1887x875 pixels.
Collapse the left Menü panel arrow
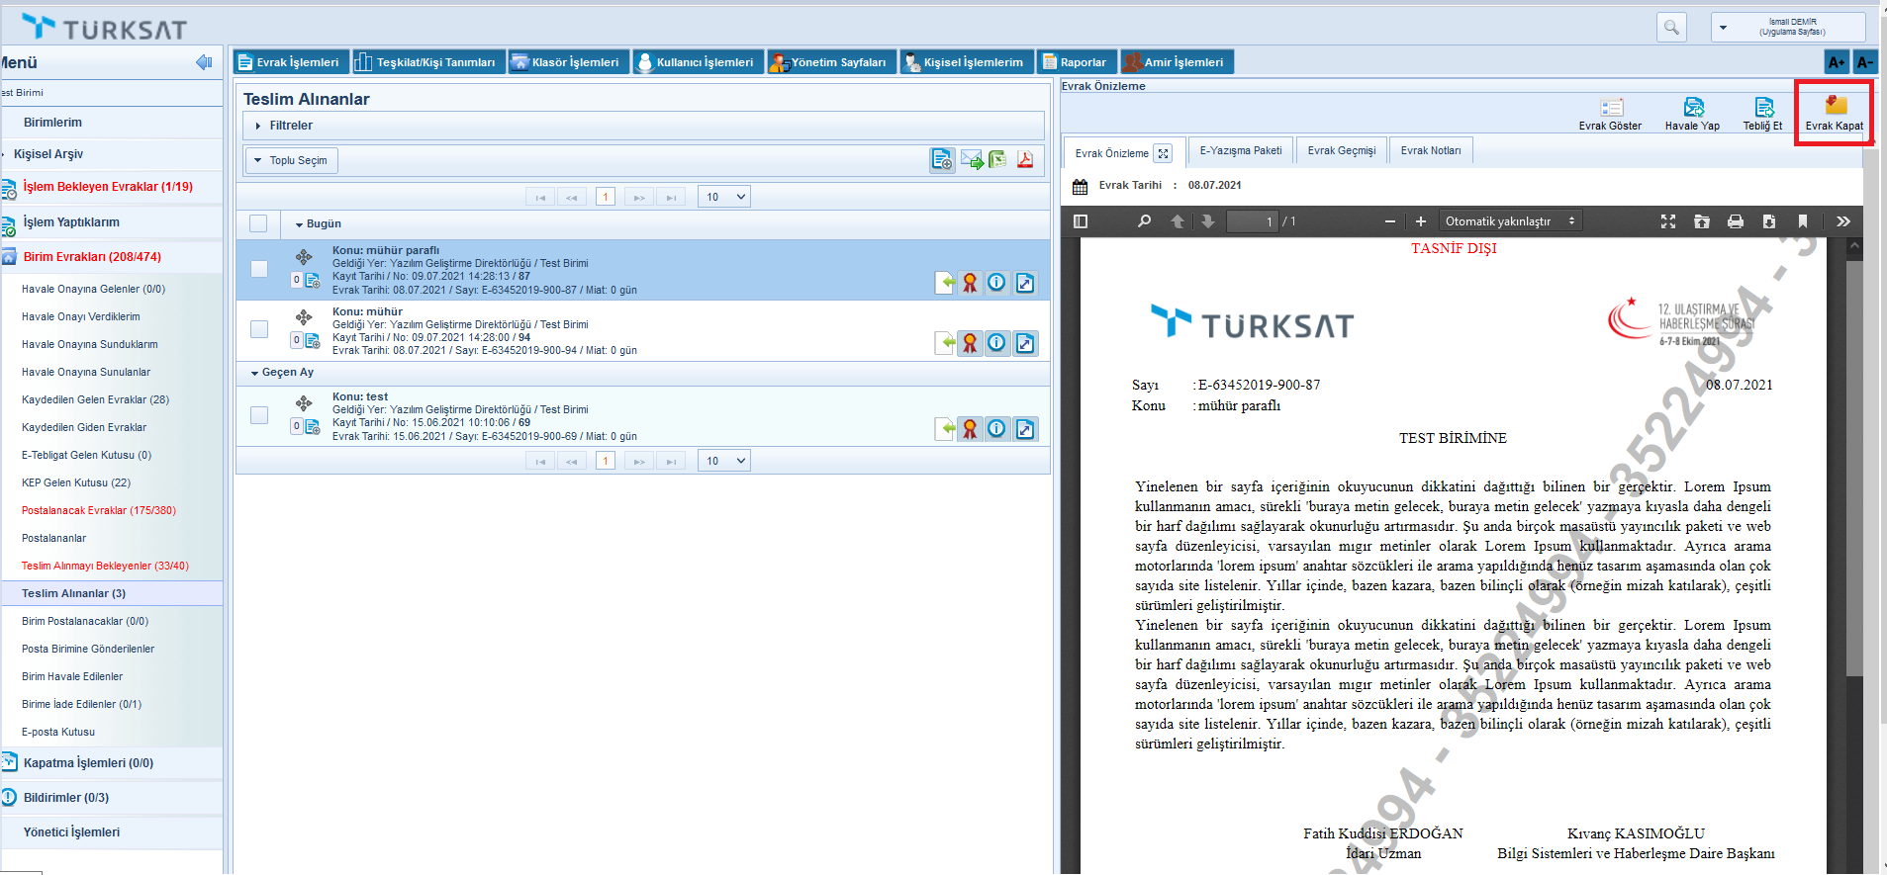tap(204, 62)
